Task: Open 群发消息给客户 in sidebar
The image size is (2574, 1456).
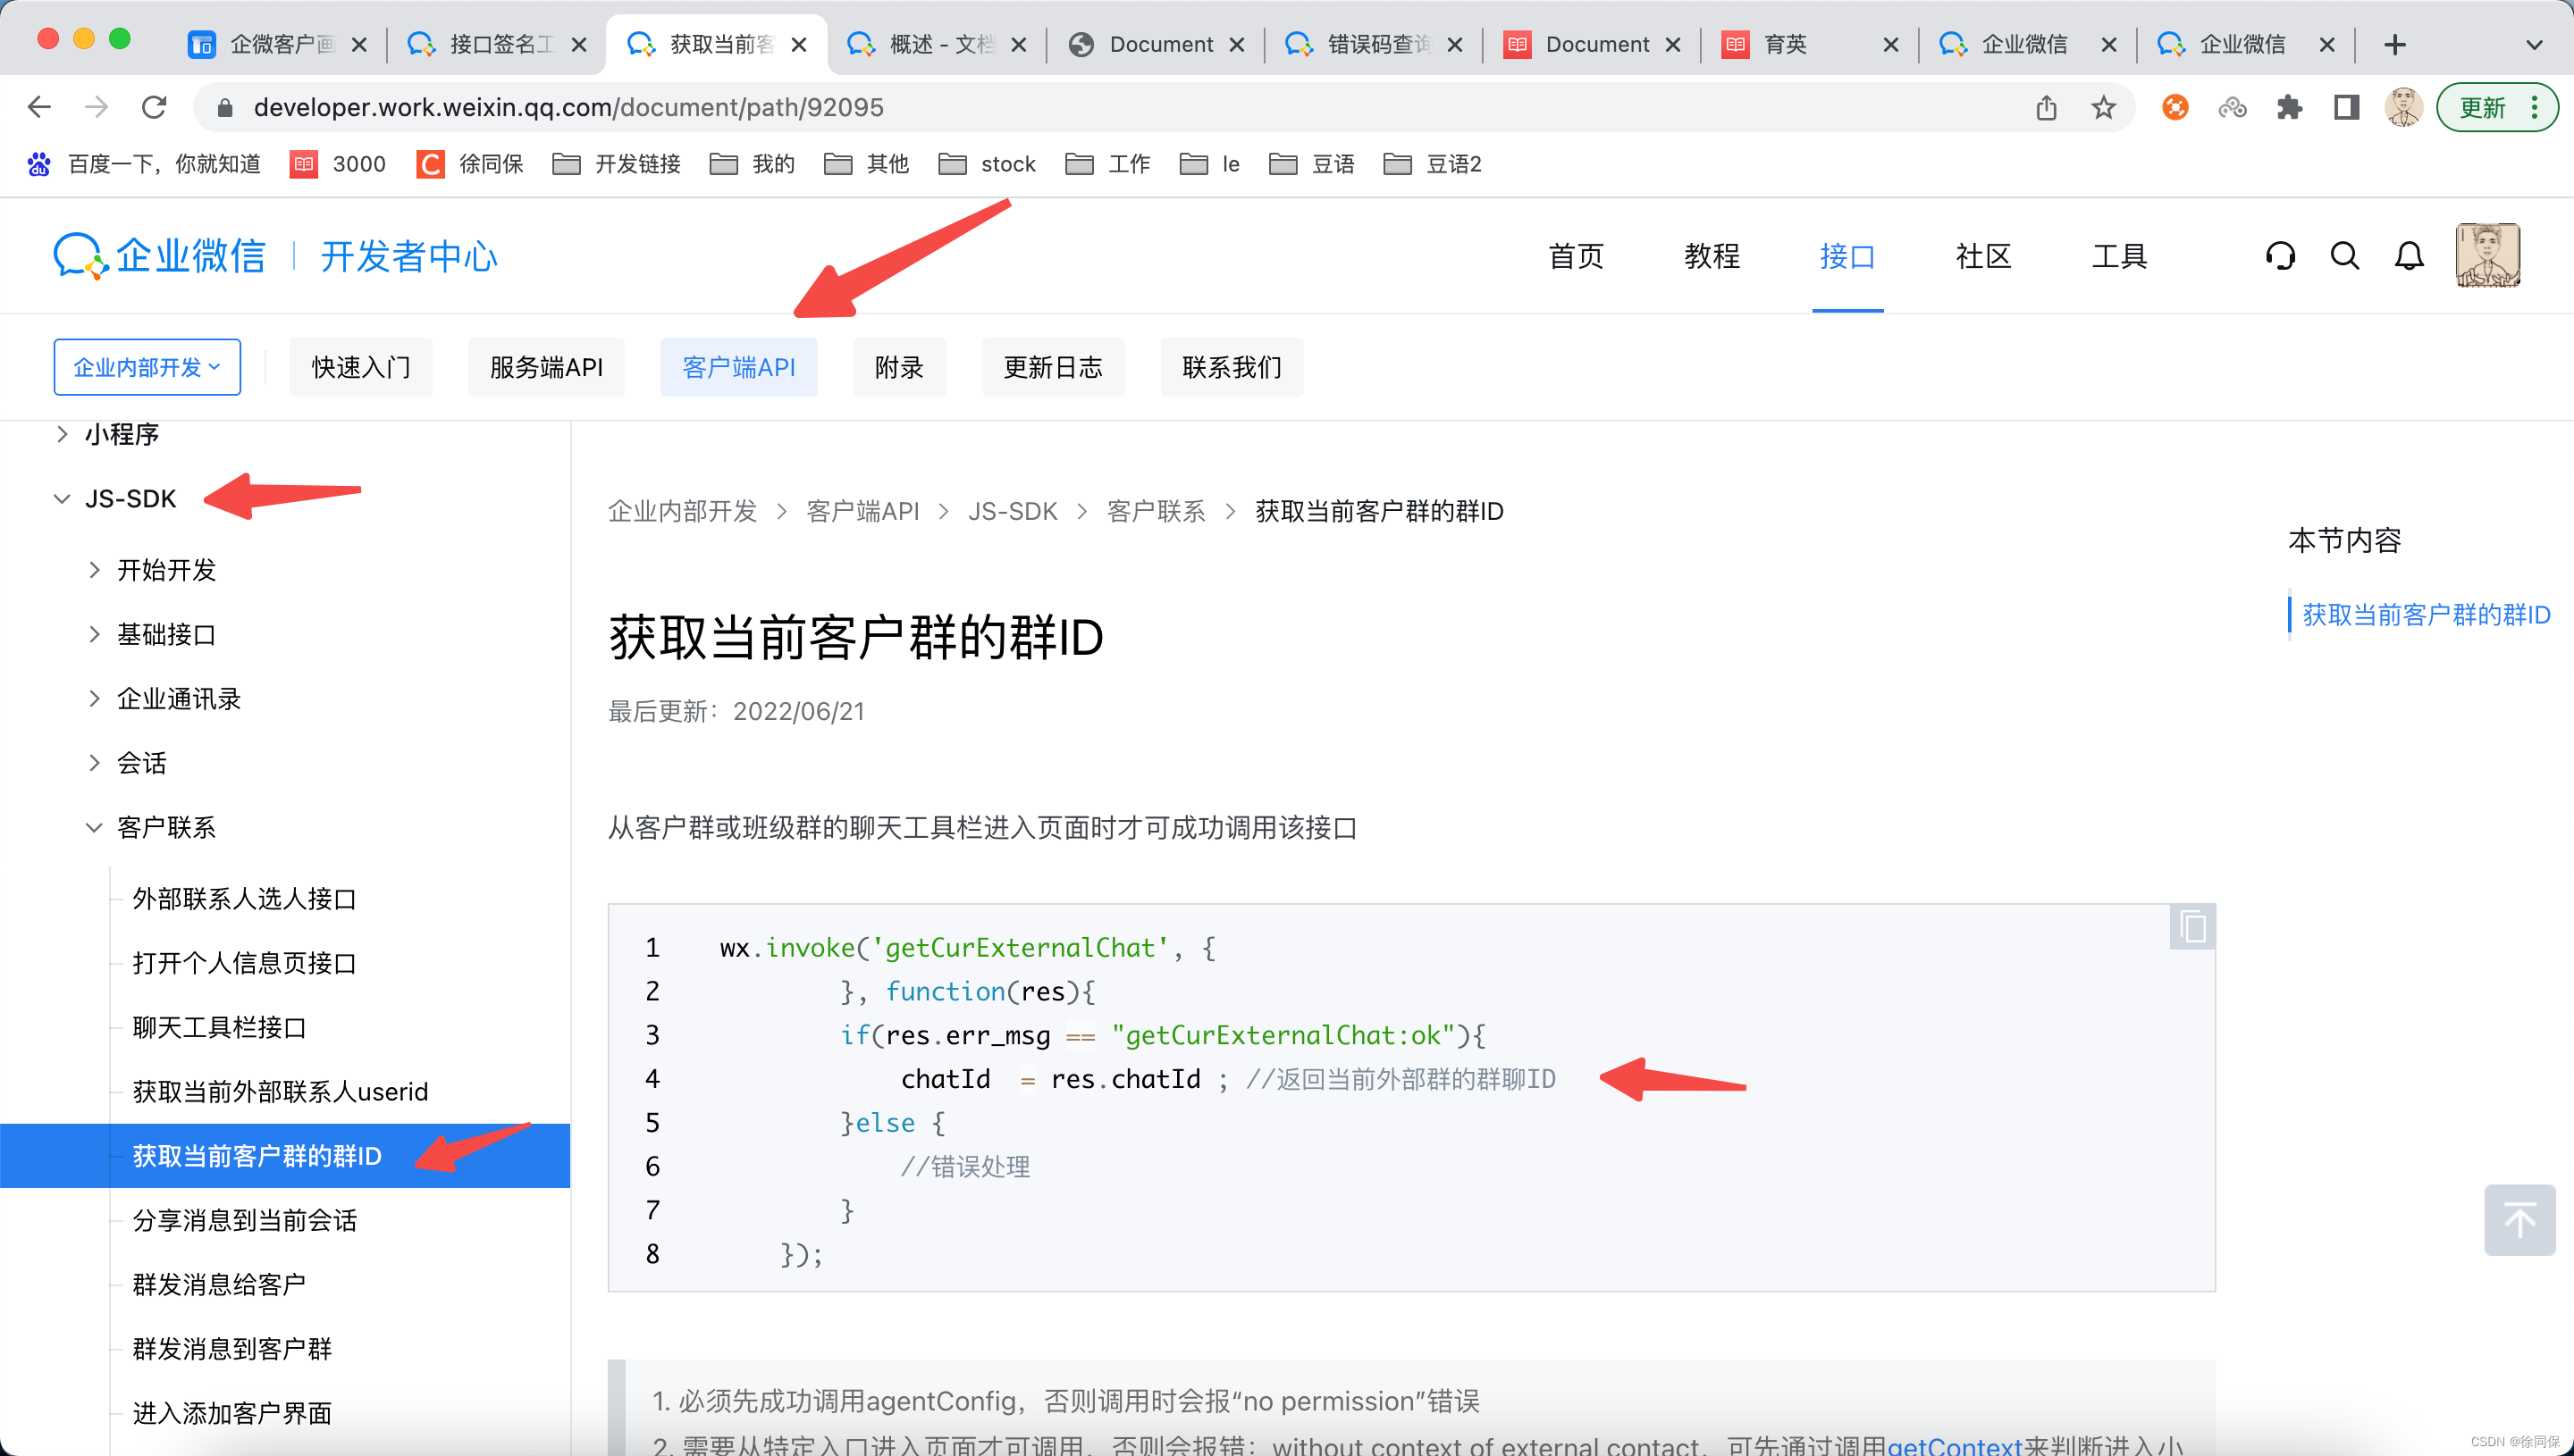Action: [x=220, y=1284]
